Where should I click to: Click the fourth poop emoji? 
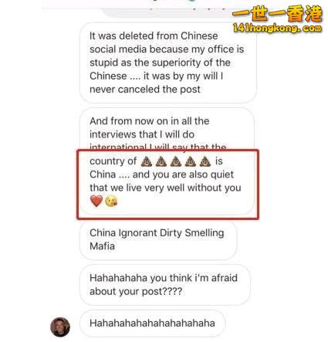(x=191, y=161)
